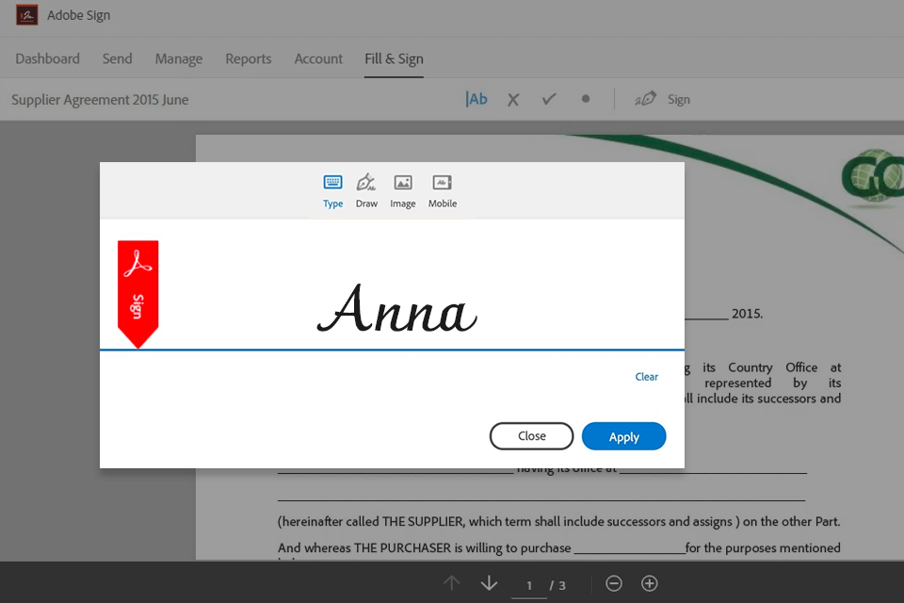
Task: Pick the dot mark tool
Action: tap(586, 99)
